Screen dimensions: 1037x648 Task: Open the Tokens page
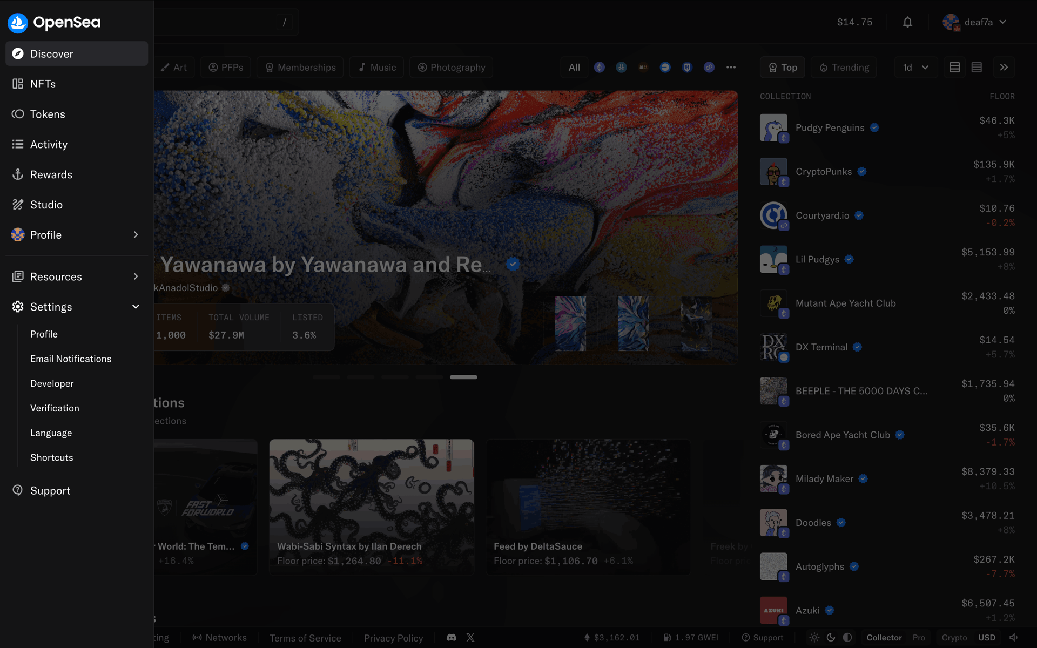click(x=77, y=114)
